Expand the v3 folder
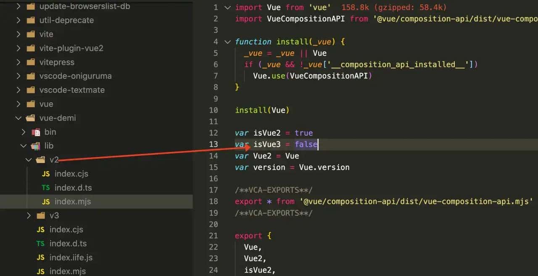 click(x=29, y=216)
